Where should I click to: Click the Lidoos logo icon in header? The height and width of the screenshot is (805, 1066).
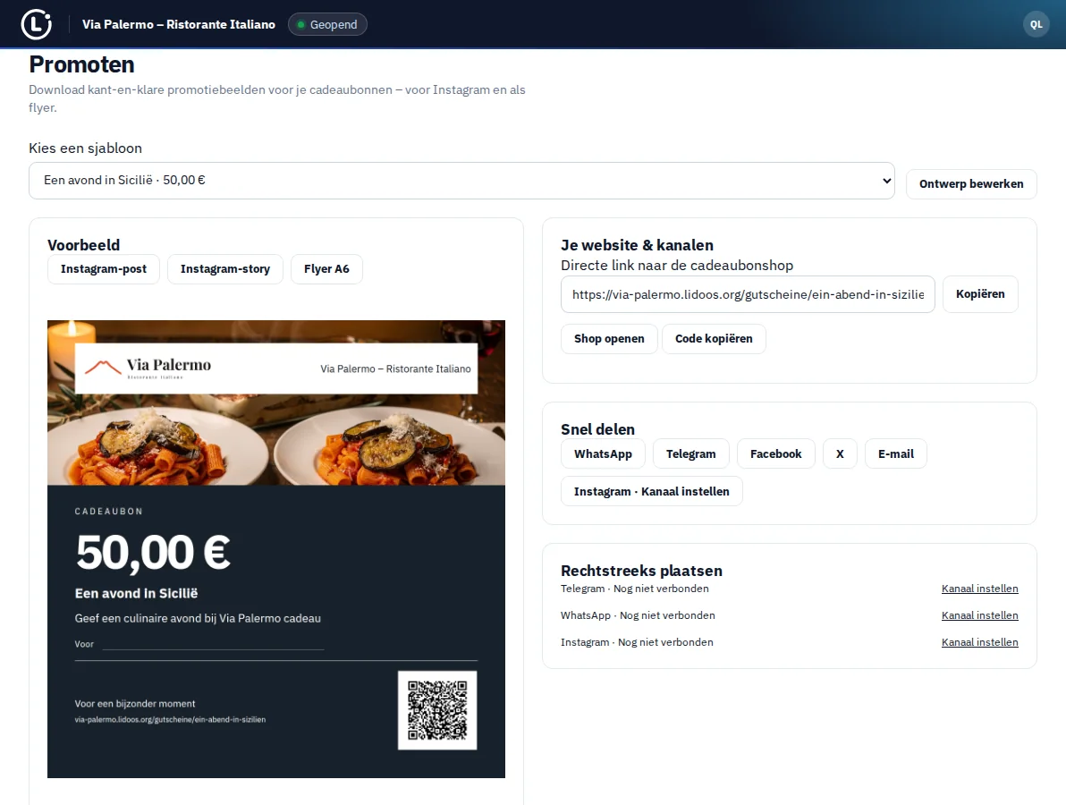[36, 24]
